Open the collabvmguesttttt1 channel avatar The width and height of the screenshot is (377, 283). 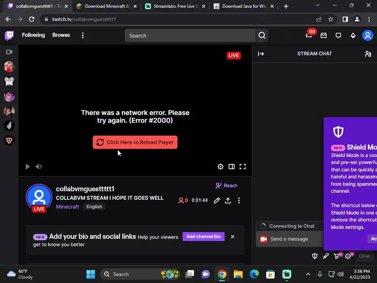[39, 198]
